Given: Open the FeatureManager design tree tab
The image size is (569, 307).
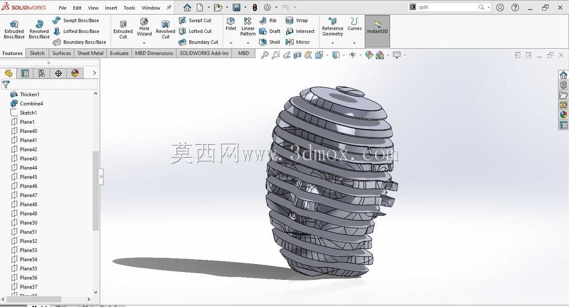Looking at the screenshot, I should (8, 73).
